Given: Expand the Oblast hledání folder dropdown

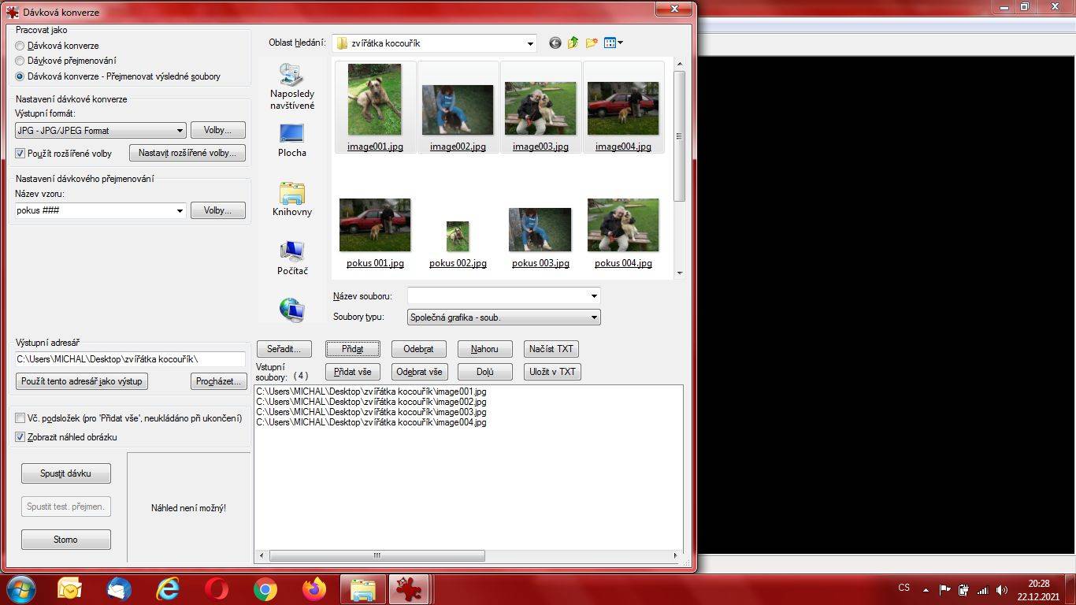Looking at the screenshot, I should 434,43.
